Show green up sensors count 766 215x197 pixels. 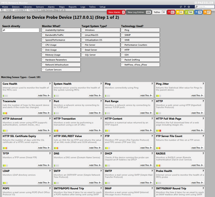pyautogui.click(x=189, y=12)
